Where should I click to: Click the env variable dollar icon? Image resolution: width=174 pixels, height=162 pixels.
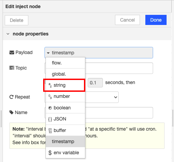point(50,153)
